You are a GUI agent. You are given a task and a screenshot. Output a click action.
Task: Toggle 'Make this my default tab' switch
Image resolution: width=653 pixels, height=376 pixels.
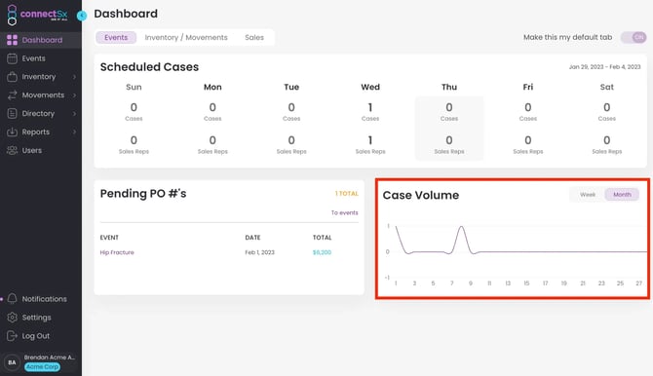pos(634,37)
